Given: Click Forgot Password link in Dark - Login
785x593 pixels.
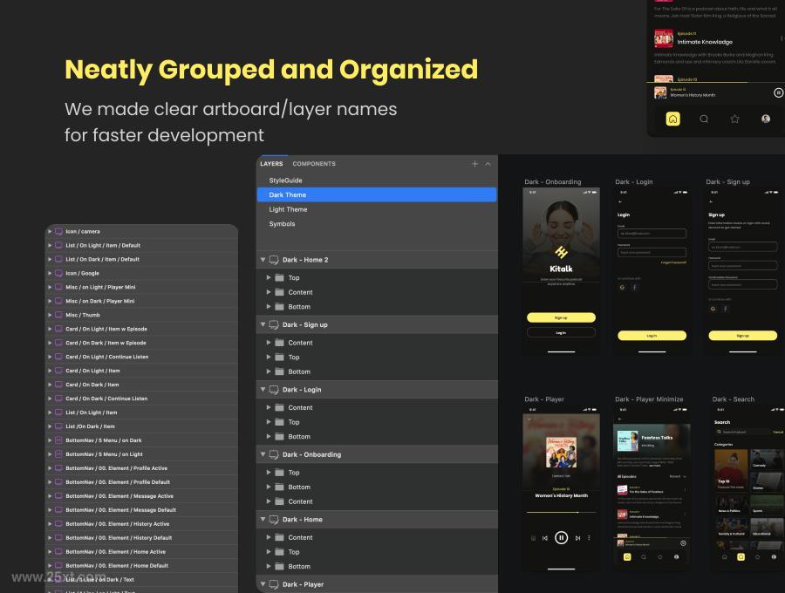Looking at the screenshot, I should [x=673, y=262].
